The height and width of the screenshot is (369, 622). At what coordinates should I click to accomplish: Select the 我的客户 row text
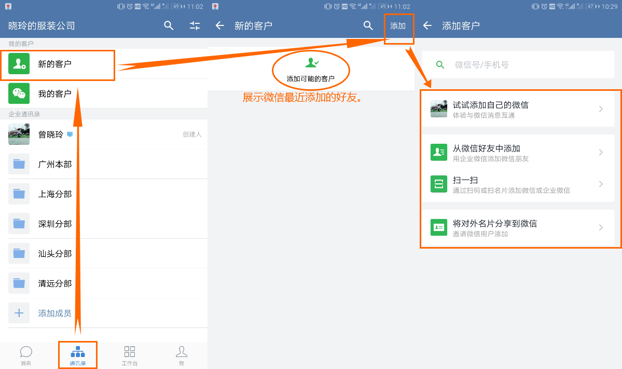pos(55,93)
